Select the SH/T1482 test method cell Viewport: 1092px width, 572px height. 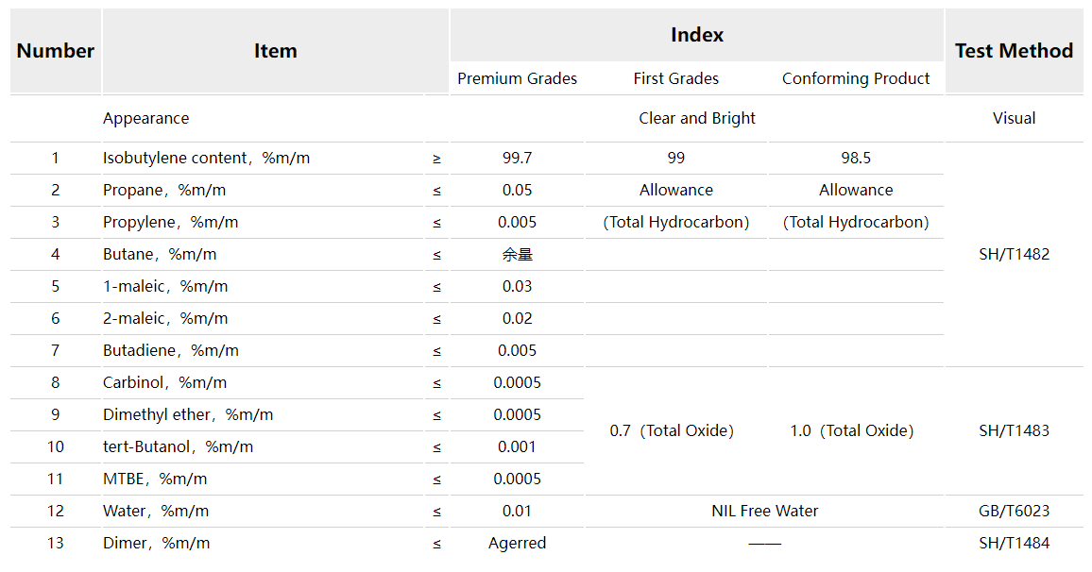(x=1014, y=254)
